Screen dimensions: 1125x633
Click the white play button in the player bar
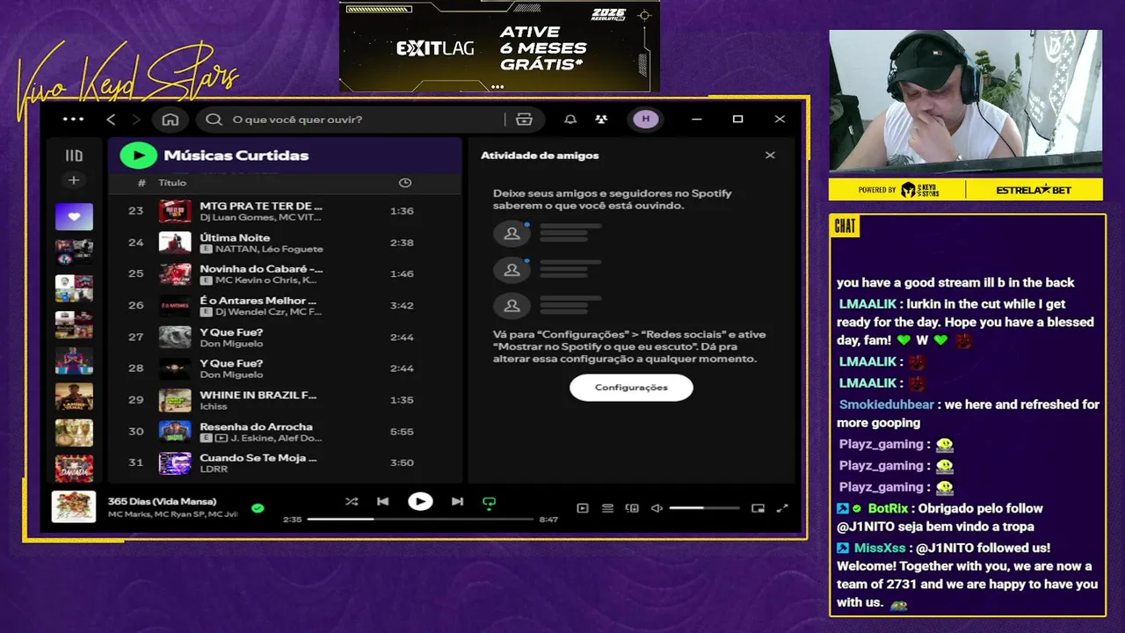click(420, 501)
